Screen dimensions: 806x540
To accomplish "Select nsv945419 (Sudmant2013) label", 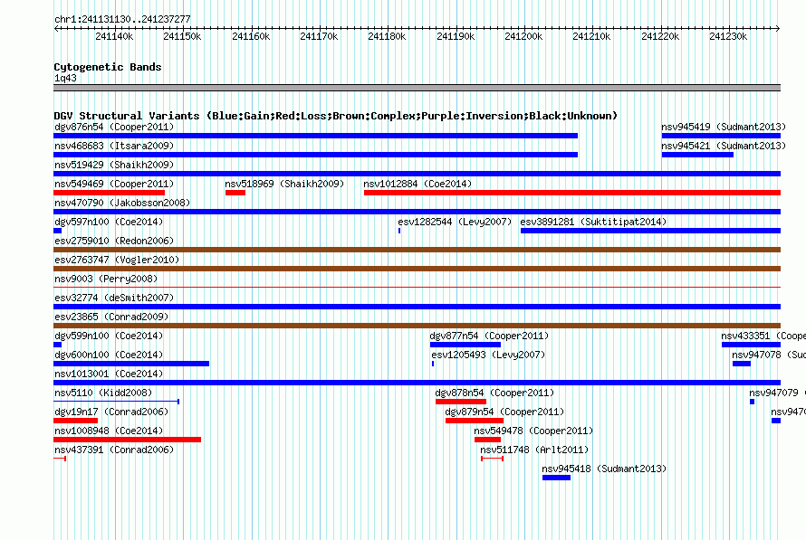I will [x=724, y=127].
